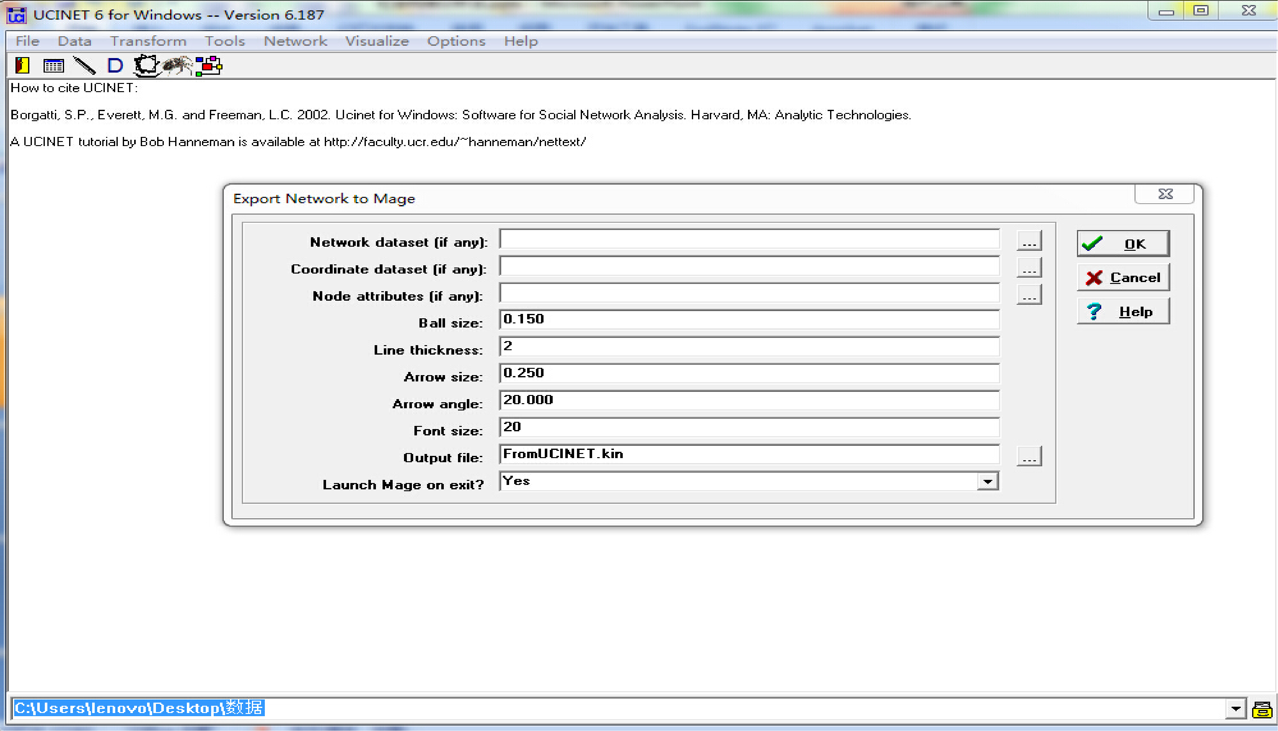Open the Visualize menu
Image resolution: width=1278 pixels, height=731 pixels.
[377, 41]
